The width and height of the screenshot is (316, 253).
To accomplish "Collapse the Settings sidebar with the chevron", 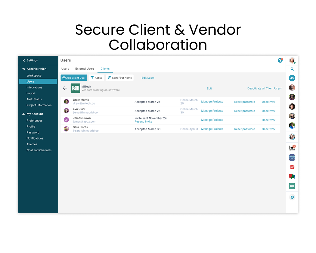I will click(x=23, y=60).
